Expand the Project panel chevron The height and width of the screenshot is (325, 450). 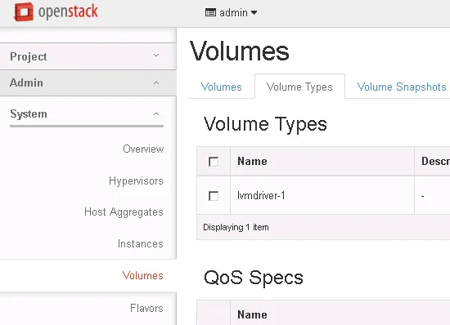click(156, 56)
